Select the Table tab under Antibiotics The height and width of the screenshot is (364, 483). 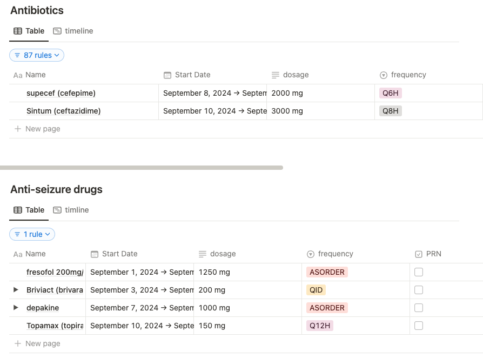29,31
